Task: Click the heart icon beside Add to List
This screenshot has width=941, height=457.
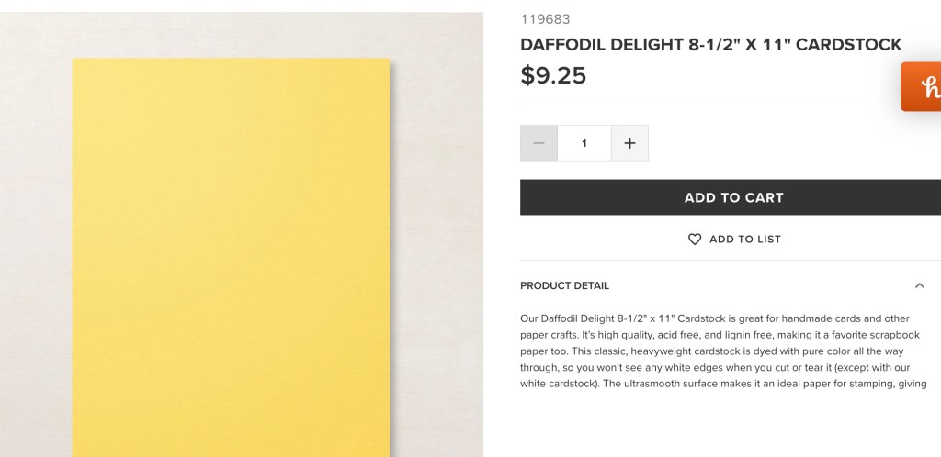Action: [695, 240]
